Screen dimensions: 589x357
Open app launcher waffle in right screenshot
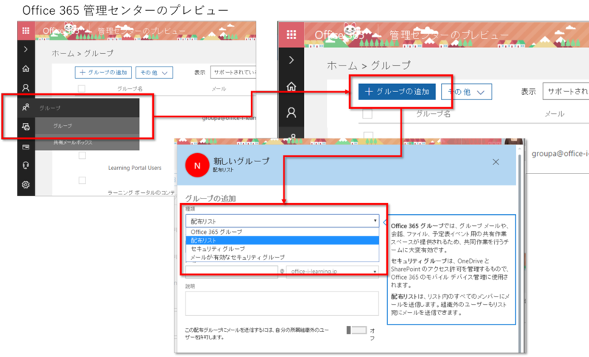click(x=292, y=35)
